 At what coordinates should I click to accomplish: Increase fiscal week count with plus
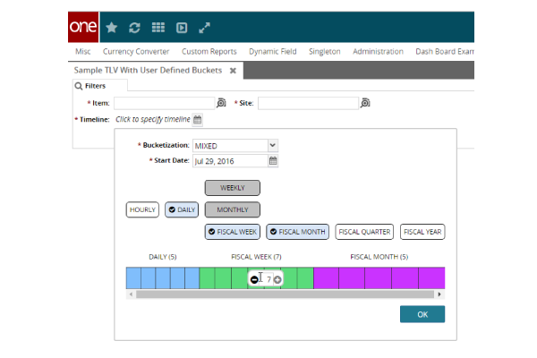point(277,280)
